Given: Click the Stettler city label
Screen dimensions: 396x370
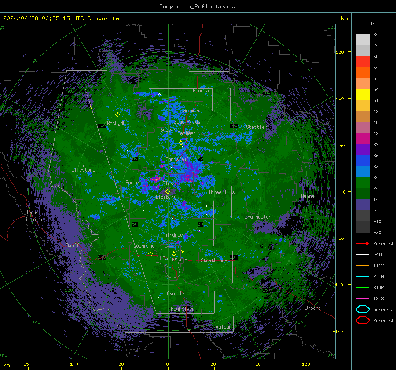Looking at the screenshot, I should tap(257, 127).
